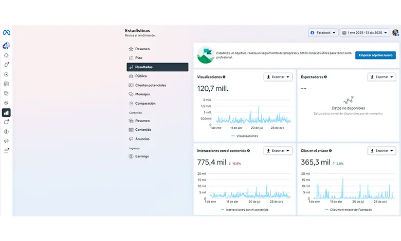Screen dimensions: 401x241
Task: Click the info icon beside Visualizaciones
Action: [224, 77]
